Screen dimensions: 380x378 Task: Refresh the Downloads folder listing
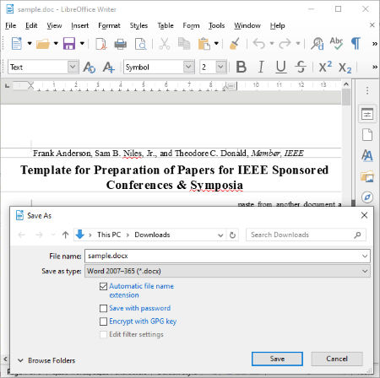coord(232,235)
